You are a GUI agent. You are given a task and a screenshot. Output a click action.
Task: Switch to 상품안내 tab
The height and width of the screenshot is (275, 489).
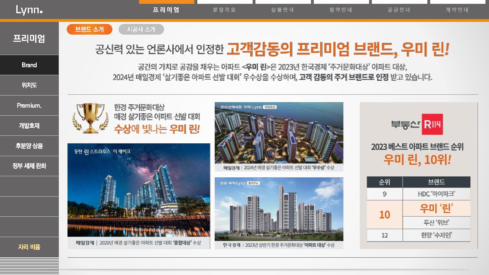283,10
